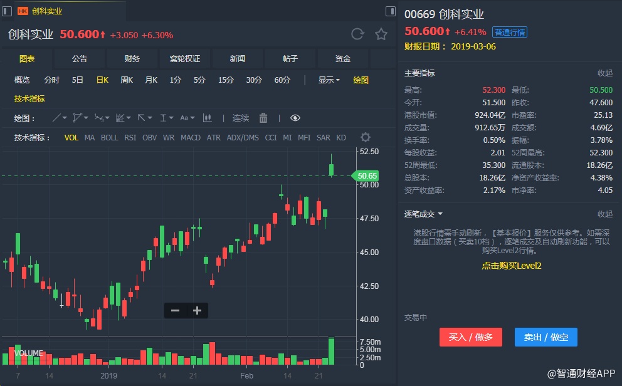
Task: Select the price measure tool
Action: coord(163,118)
